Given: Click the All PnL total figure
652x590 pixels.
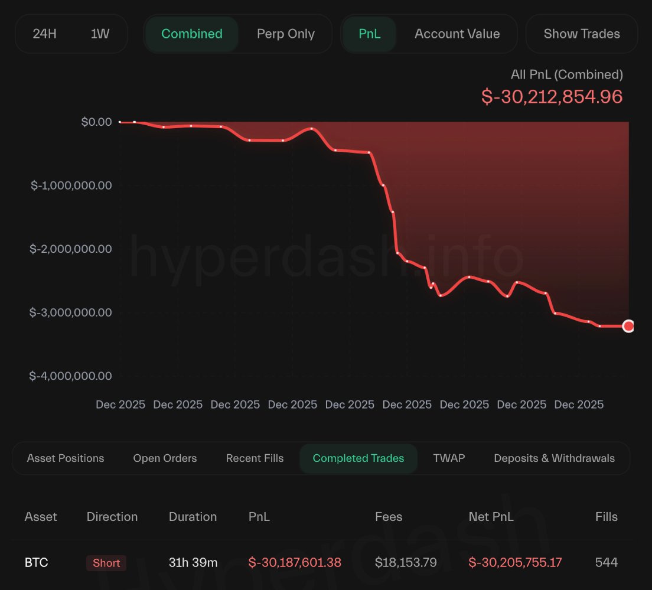Looking at the screenshot, I should click(x=553, y=96).
